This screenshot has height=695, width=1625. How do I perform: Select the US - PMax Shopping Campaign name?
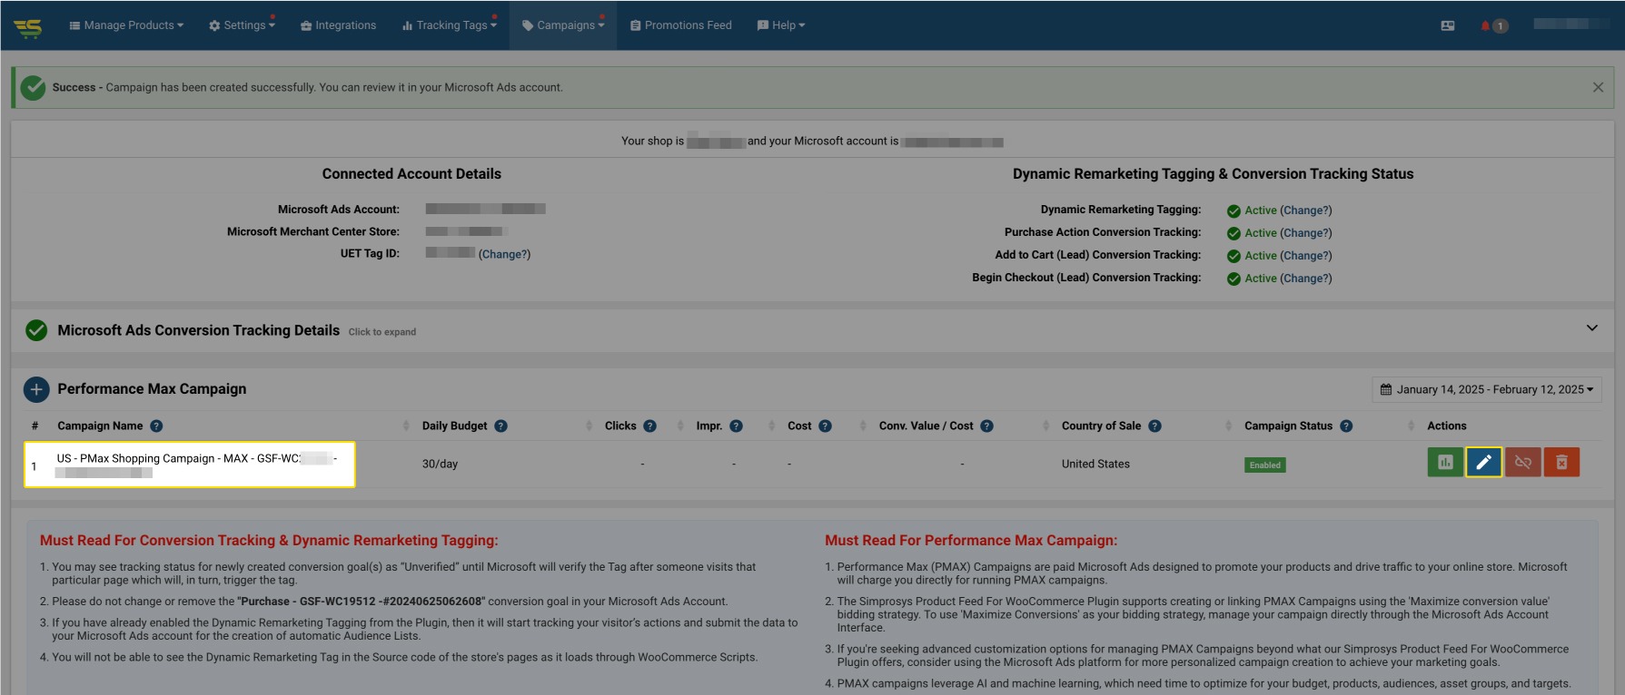tap(196, 465)
